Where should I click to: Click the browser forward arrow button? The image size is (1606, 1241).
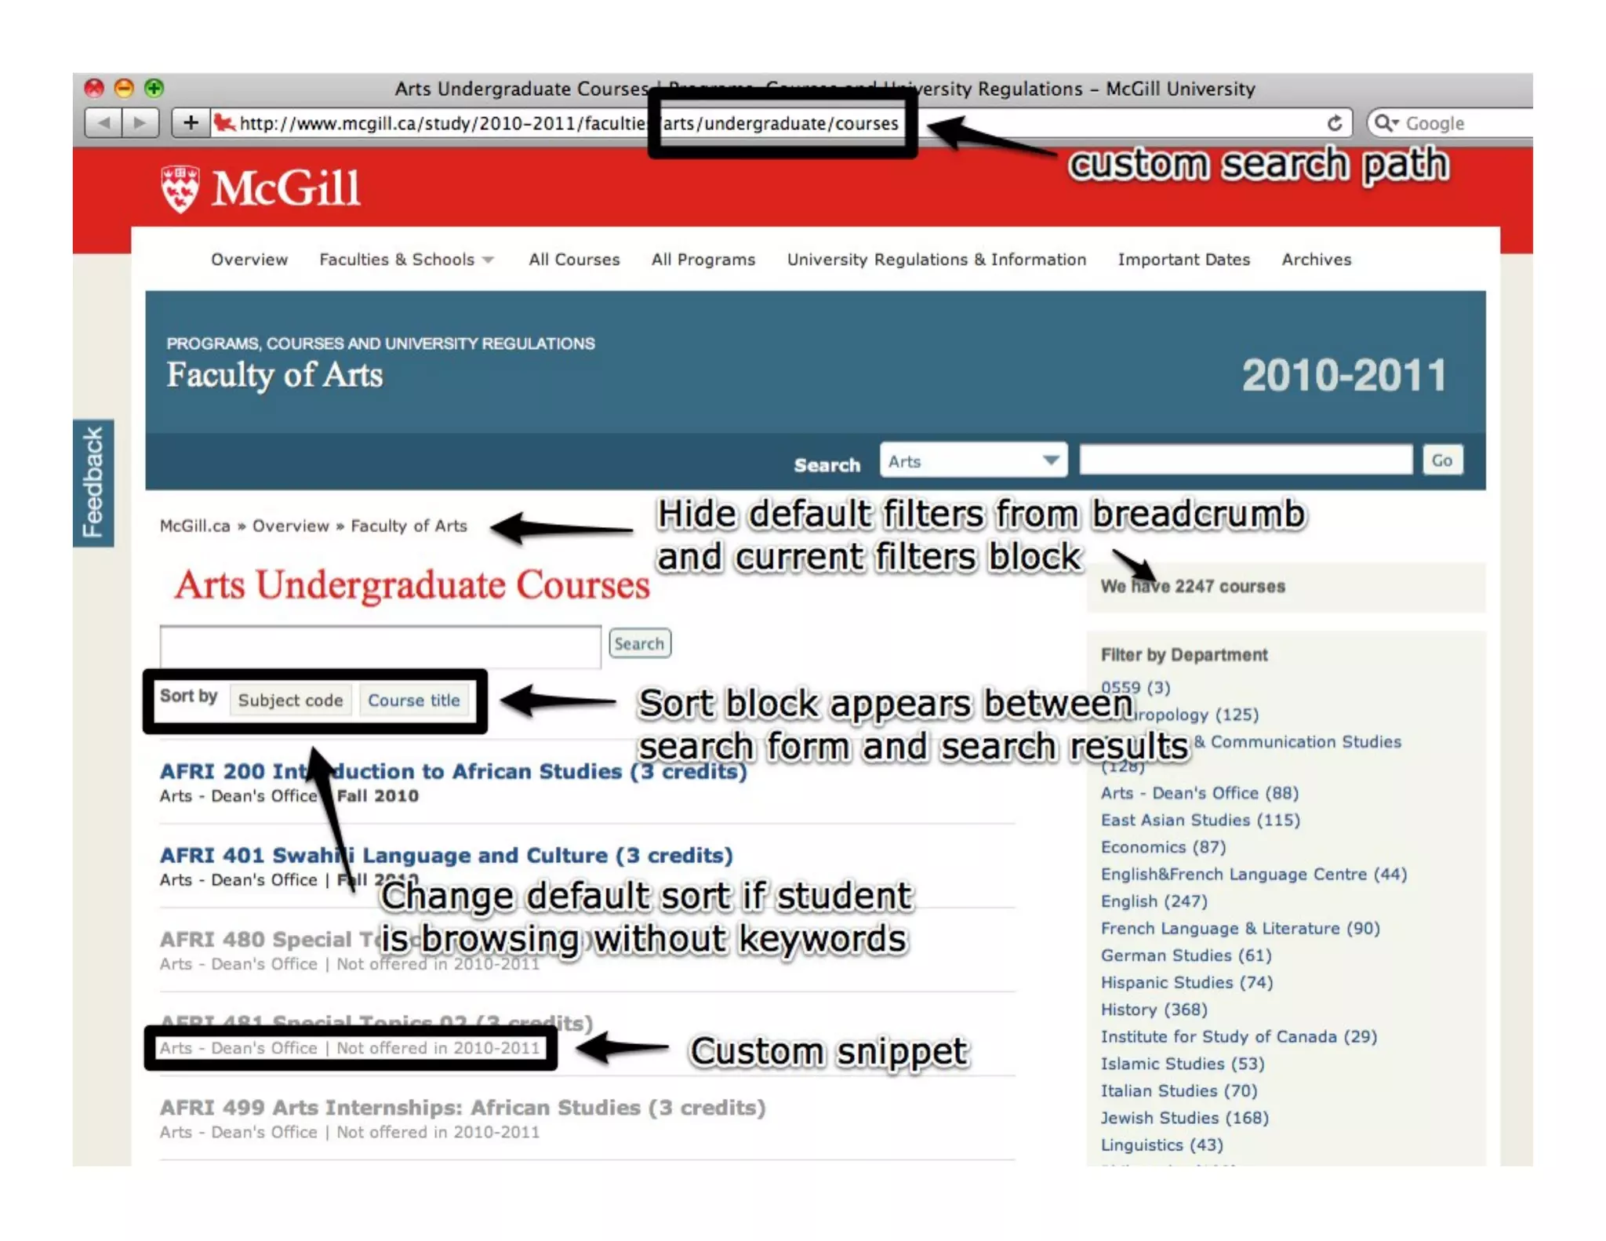tap(140, 123)
